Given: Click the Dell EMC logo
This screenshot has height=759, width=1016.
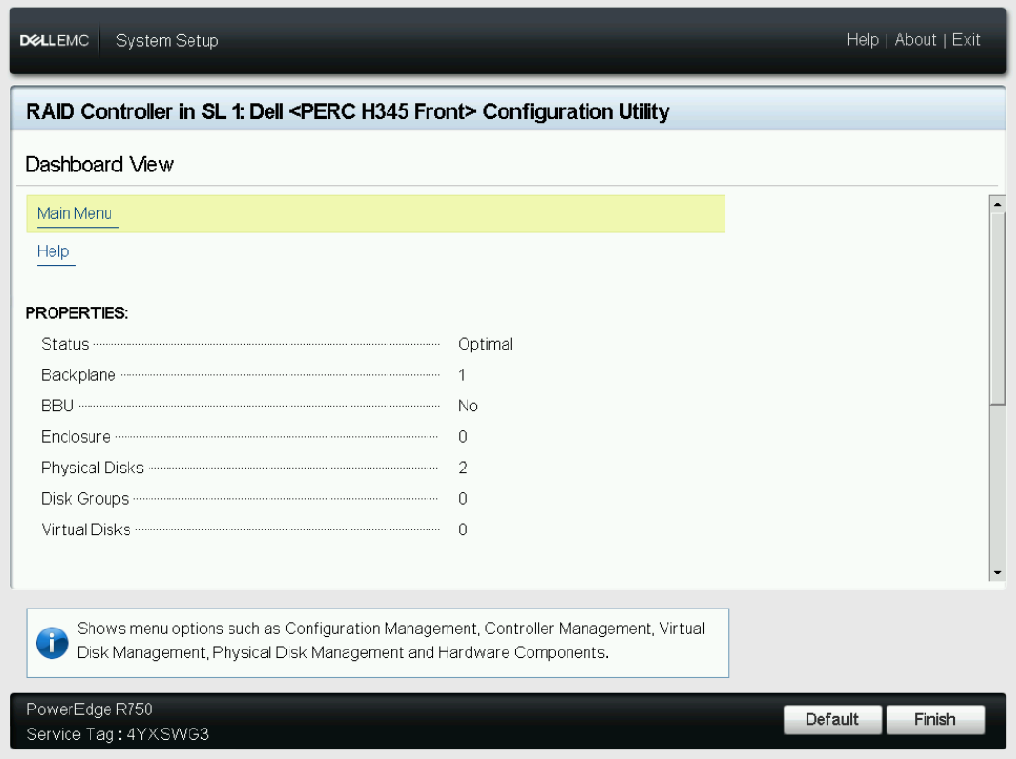Looking at the screenshot, I should tap(54, 40).
